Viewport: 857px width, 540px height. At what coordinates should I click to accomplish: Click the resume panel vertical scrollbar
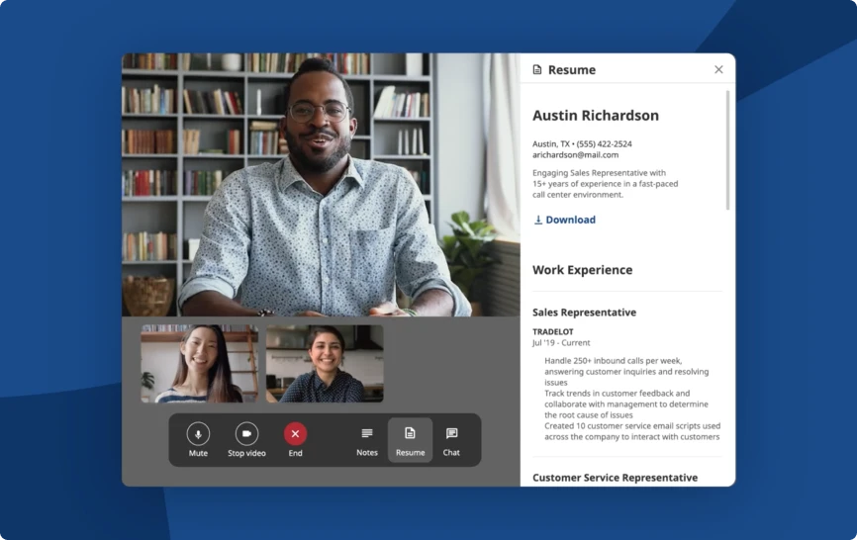point(727,148)
